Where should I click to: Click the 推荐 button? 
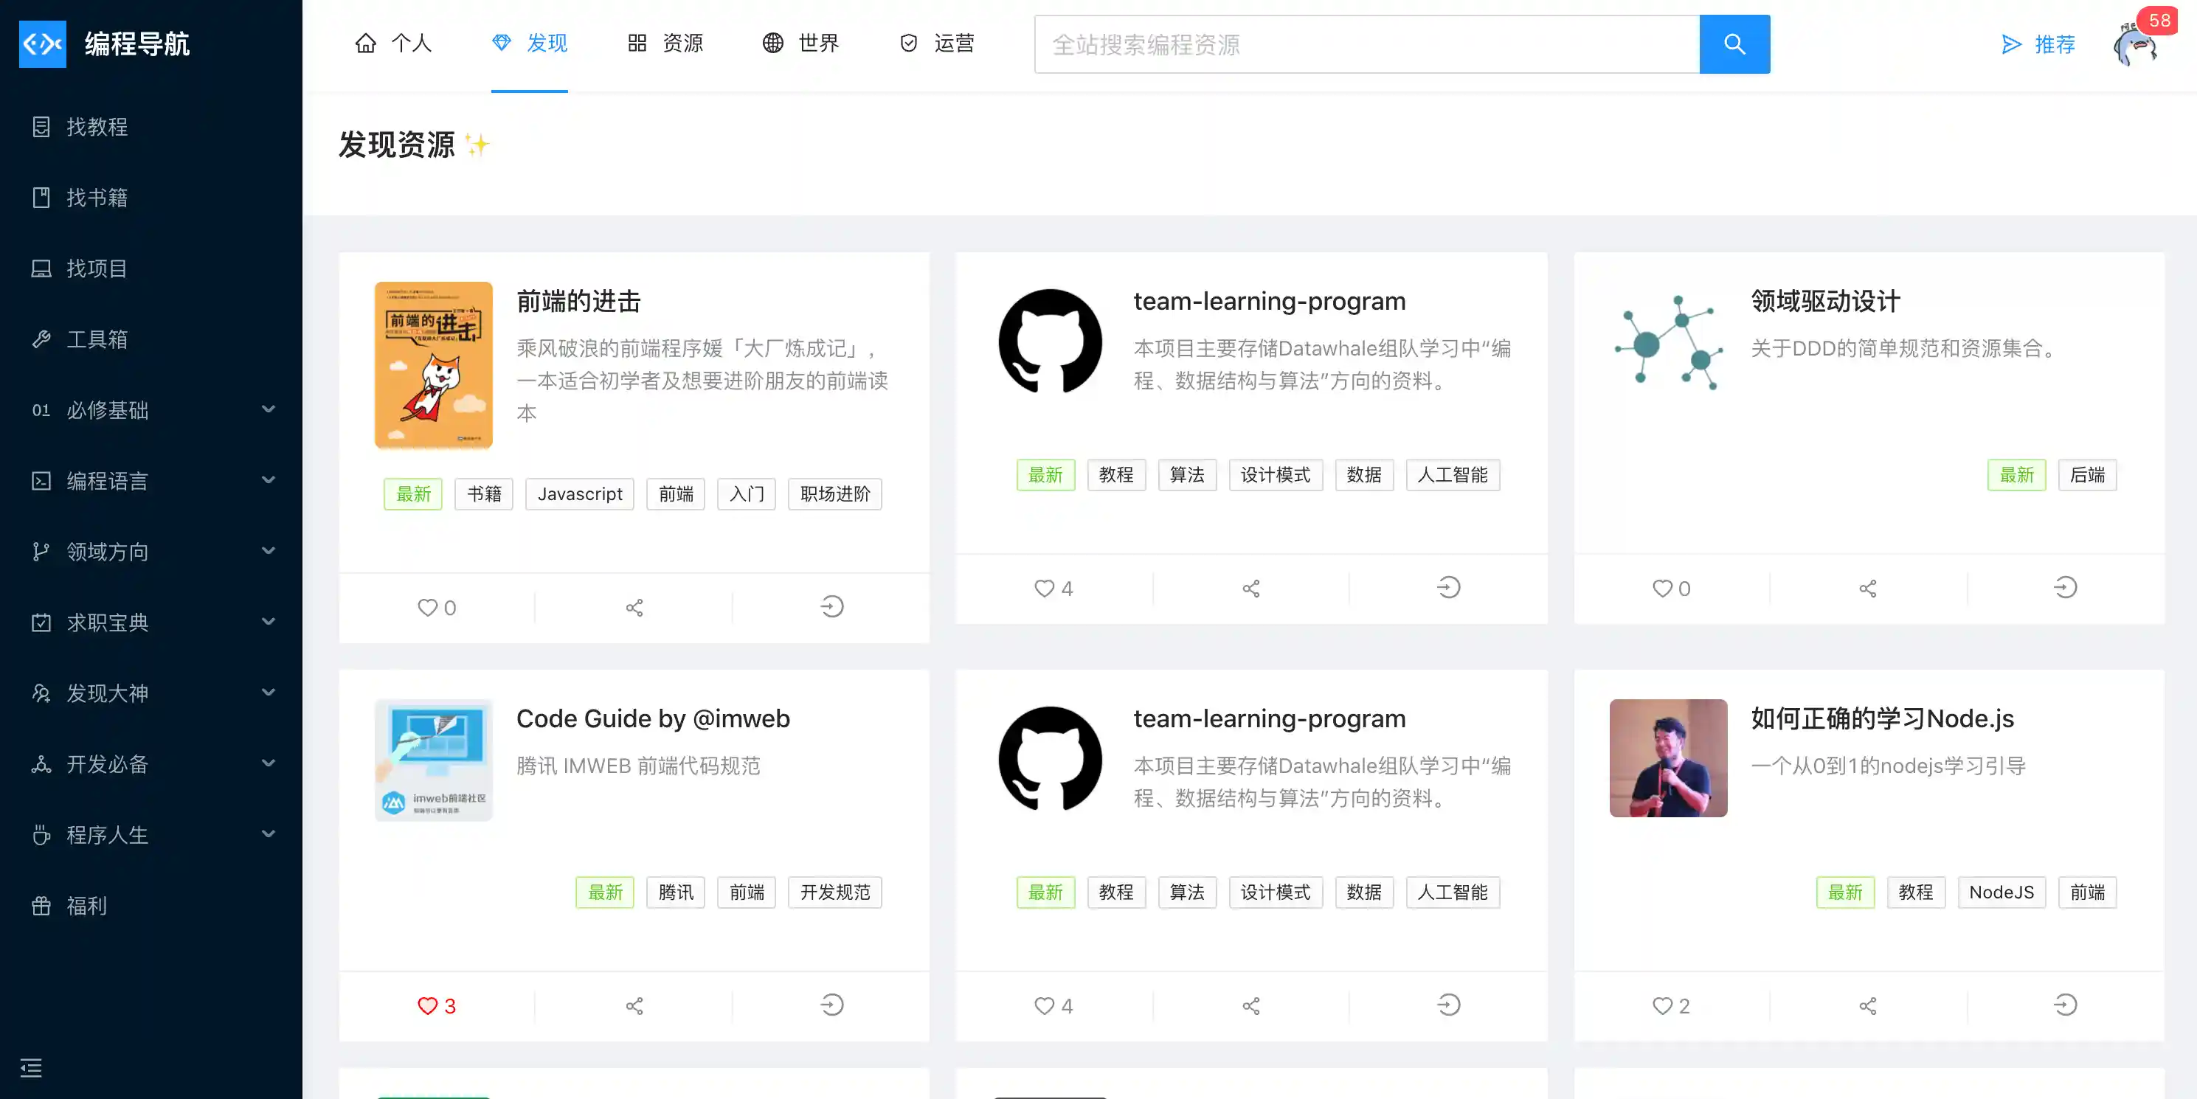pos(2038,44)
